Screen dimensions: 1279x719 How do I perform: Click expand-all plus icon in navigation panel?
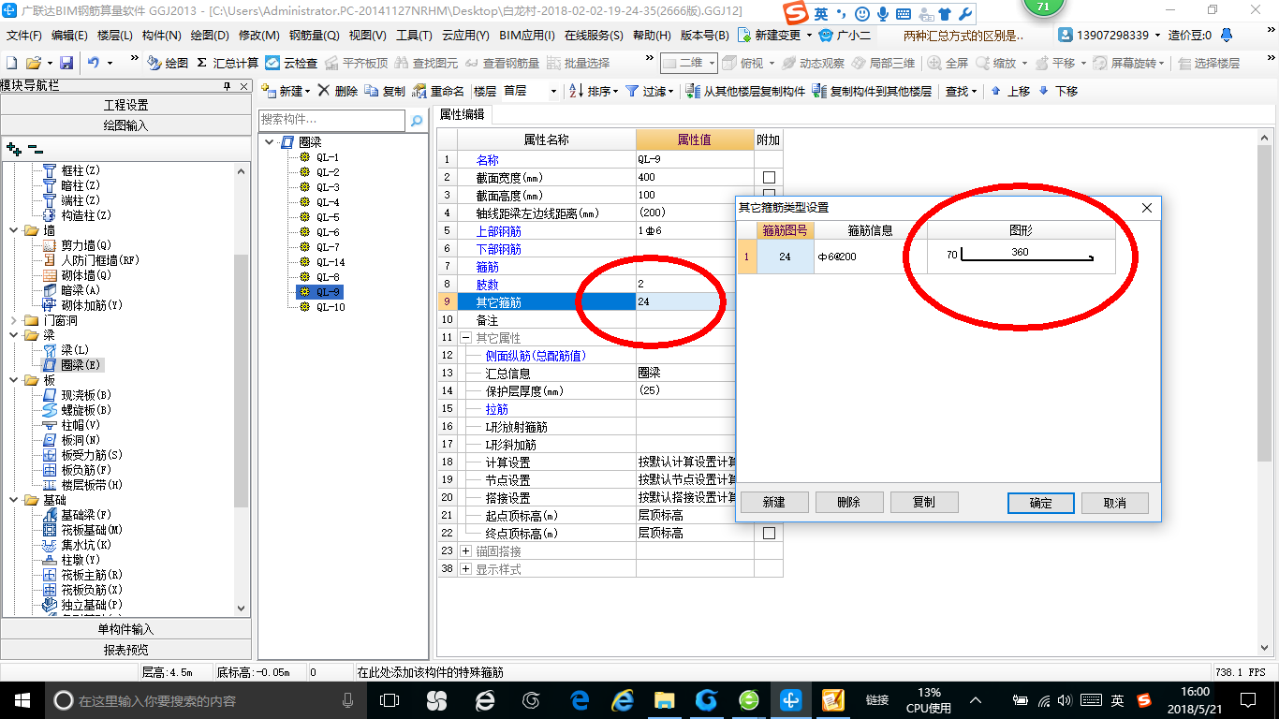[14, 148]
